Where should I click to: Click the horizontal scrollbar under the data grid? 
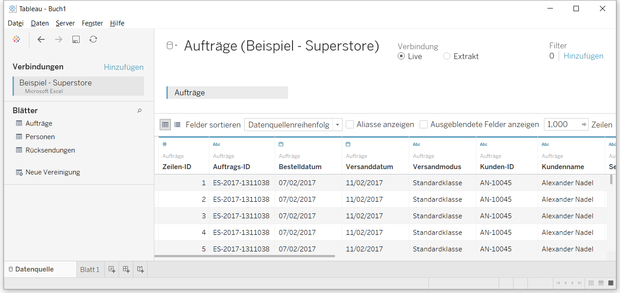click(x=245, y=256)
